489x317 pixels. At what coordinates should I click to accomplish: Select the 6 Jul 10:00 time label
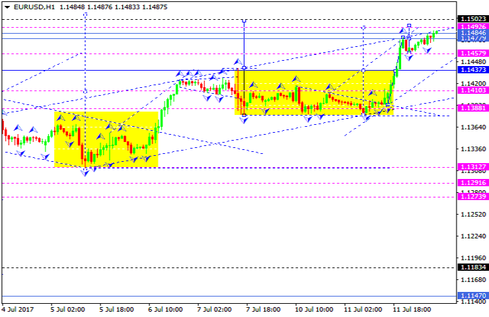pos(164,308)
